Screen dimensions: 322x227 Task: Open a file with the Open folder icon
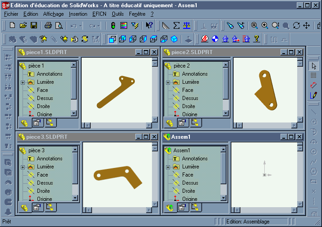23,25
